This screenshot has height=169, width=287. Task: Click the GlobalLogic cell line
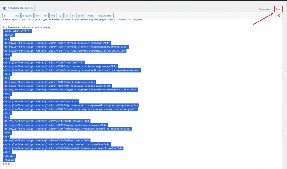[x=47, y=141]
